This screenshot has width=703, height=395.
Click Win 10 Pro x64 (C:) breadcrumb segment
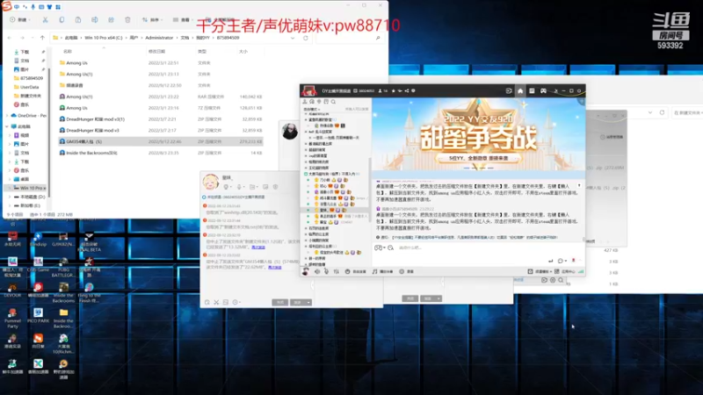click(103, 38)
